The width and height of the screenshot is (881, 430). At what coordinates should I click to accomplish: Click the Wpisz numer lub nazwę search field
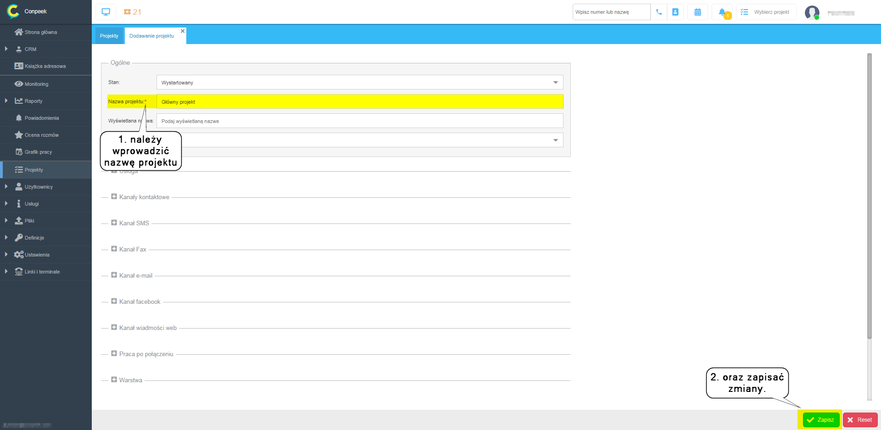[611, 12]
